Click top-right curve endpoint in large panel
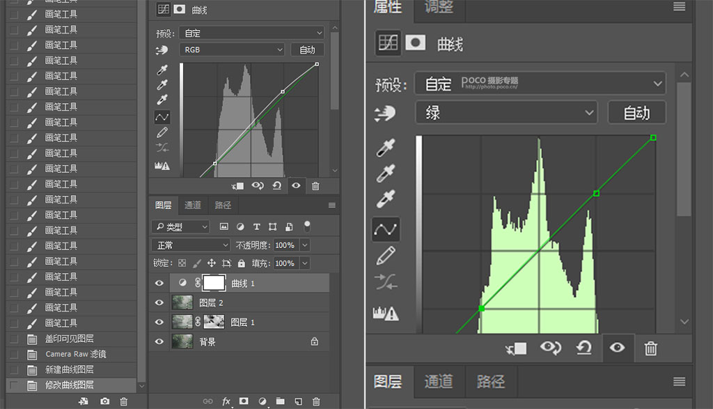713x409 pixels. [x=653, y=137]
